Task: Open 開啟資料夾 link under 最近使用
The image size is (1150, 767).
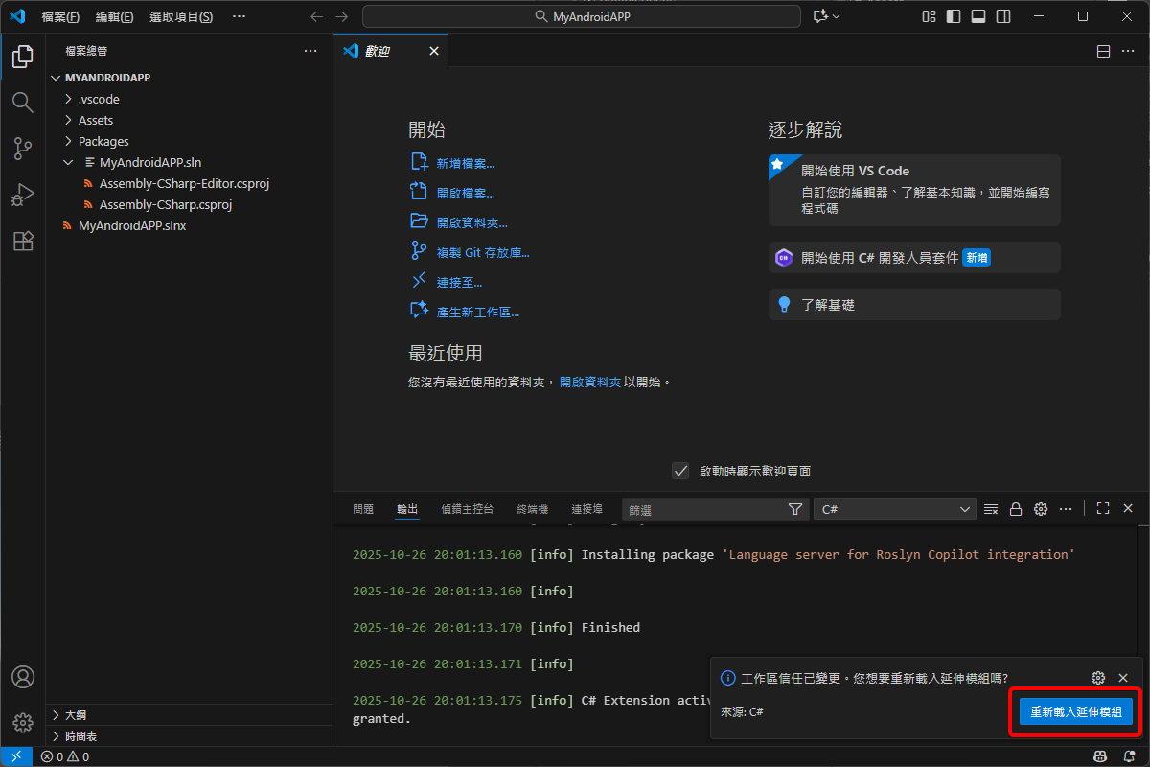Action: click(591, 381)
